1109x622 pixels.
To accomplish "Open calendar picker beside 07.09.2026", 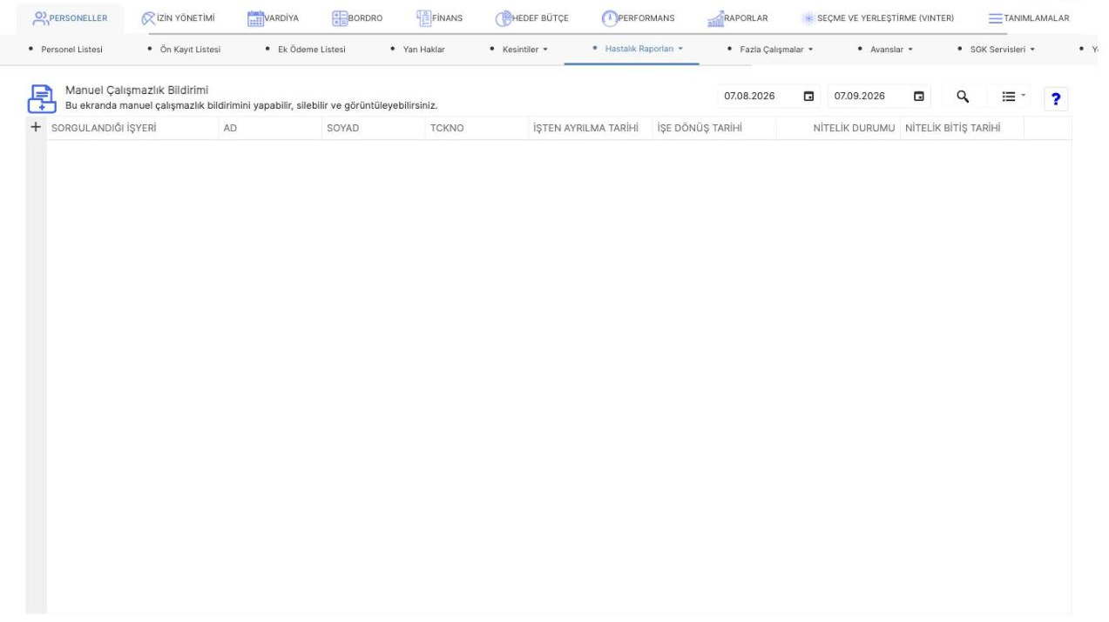I will pos(918,96).
